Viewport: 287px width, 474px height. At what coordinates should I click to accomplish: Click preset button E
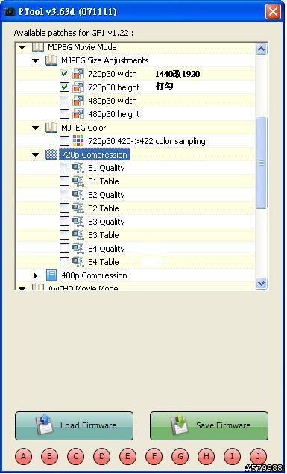click(128, 456)
